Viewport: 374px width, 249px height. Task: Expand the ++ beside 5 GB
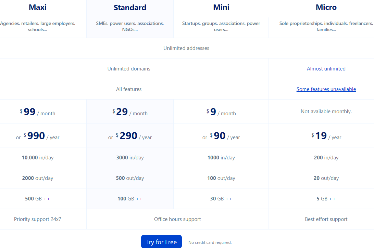(x=332, y=199)
